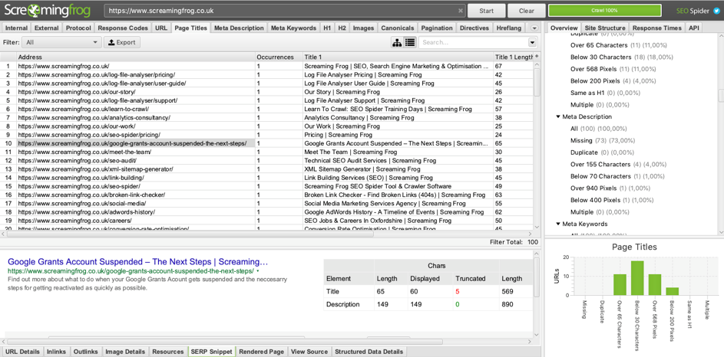Open the H2 tab
Viewport: 724px width, 357px height.
(x=342, y=28)
